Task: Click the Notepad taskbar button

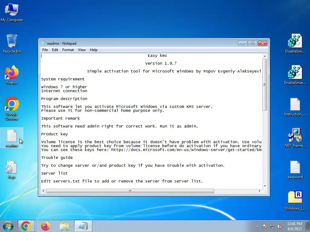Action: [83, 226]
